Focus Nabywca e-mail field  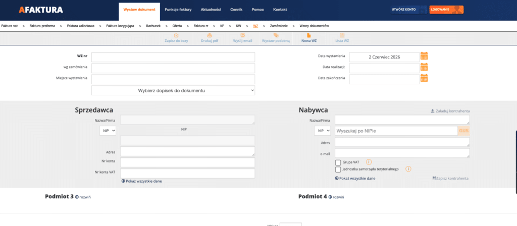(x=402, y=153)
